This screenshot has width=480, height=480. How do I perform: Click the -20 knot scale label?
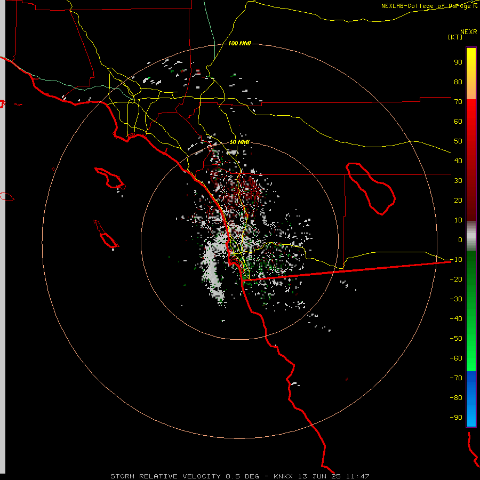click(x=456, y=279)
